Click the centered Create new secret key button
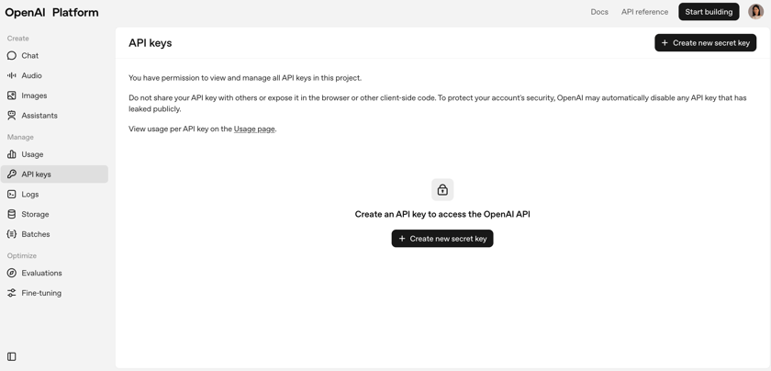The image size is (771, 371). click(x=442, y=239)
